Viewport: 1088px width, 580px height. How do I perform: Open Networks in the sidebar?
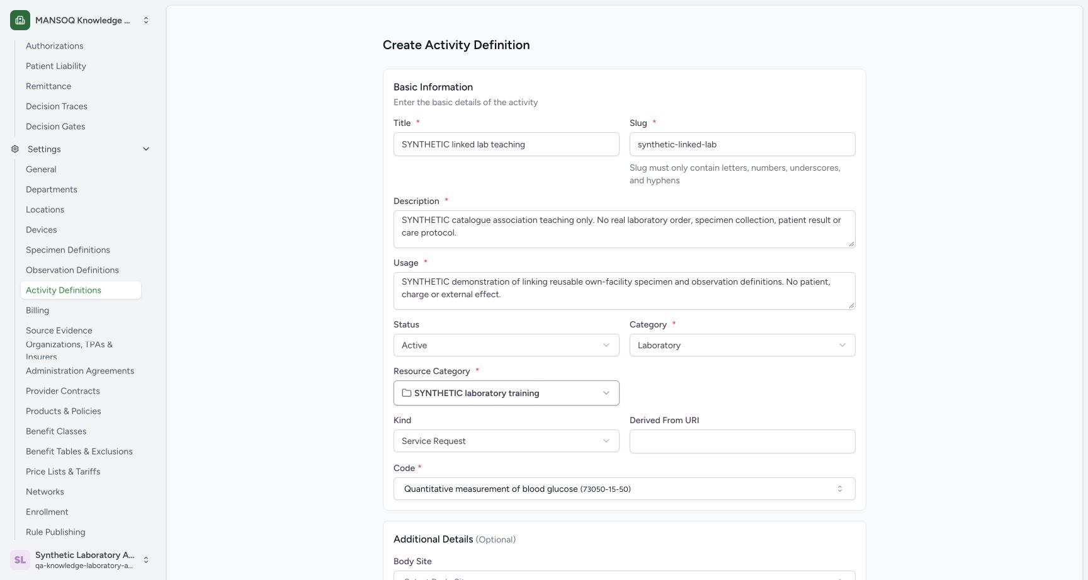tap(81, 492)
